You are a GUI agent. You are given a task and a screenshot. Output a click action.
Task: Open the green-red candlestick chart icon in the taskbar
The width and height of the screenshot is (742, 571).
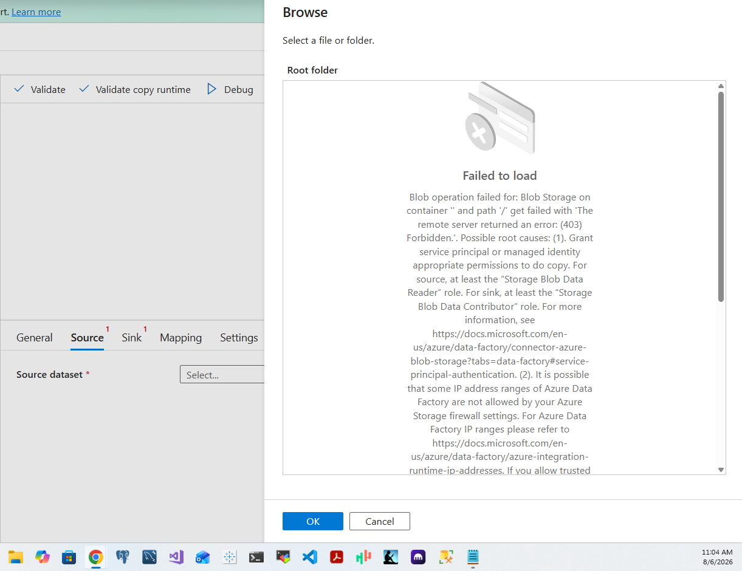(x=363, y=556)
